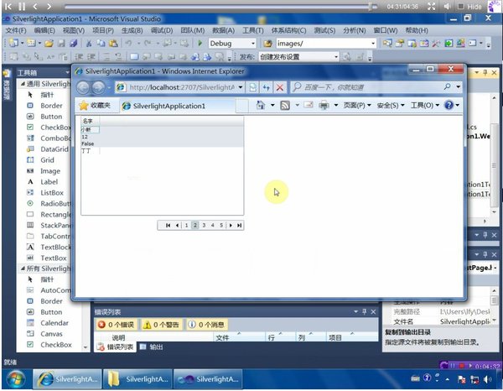Collapse the 通用 Silverlight toolbox group
This screenshot has width=503, height=391.
pyautogui.click(x=23, y=84)
